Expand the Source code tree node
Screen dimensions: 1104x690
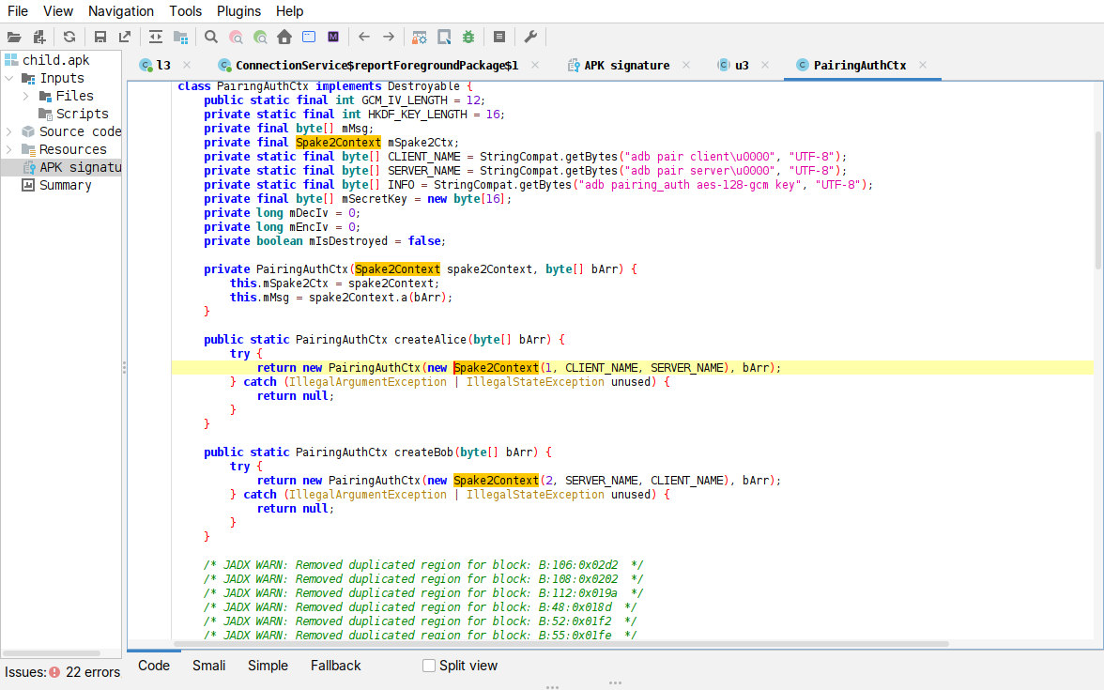[9, 131]
